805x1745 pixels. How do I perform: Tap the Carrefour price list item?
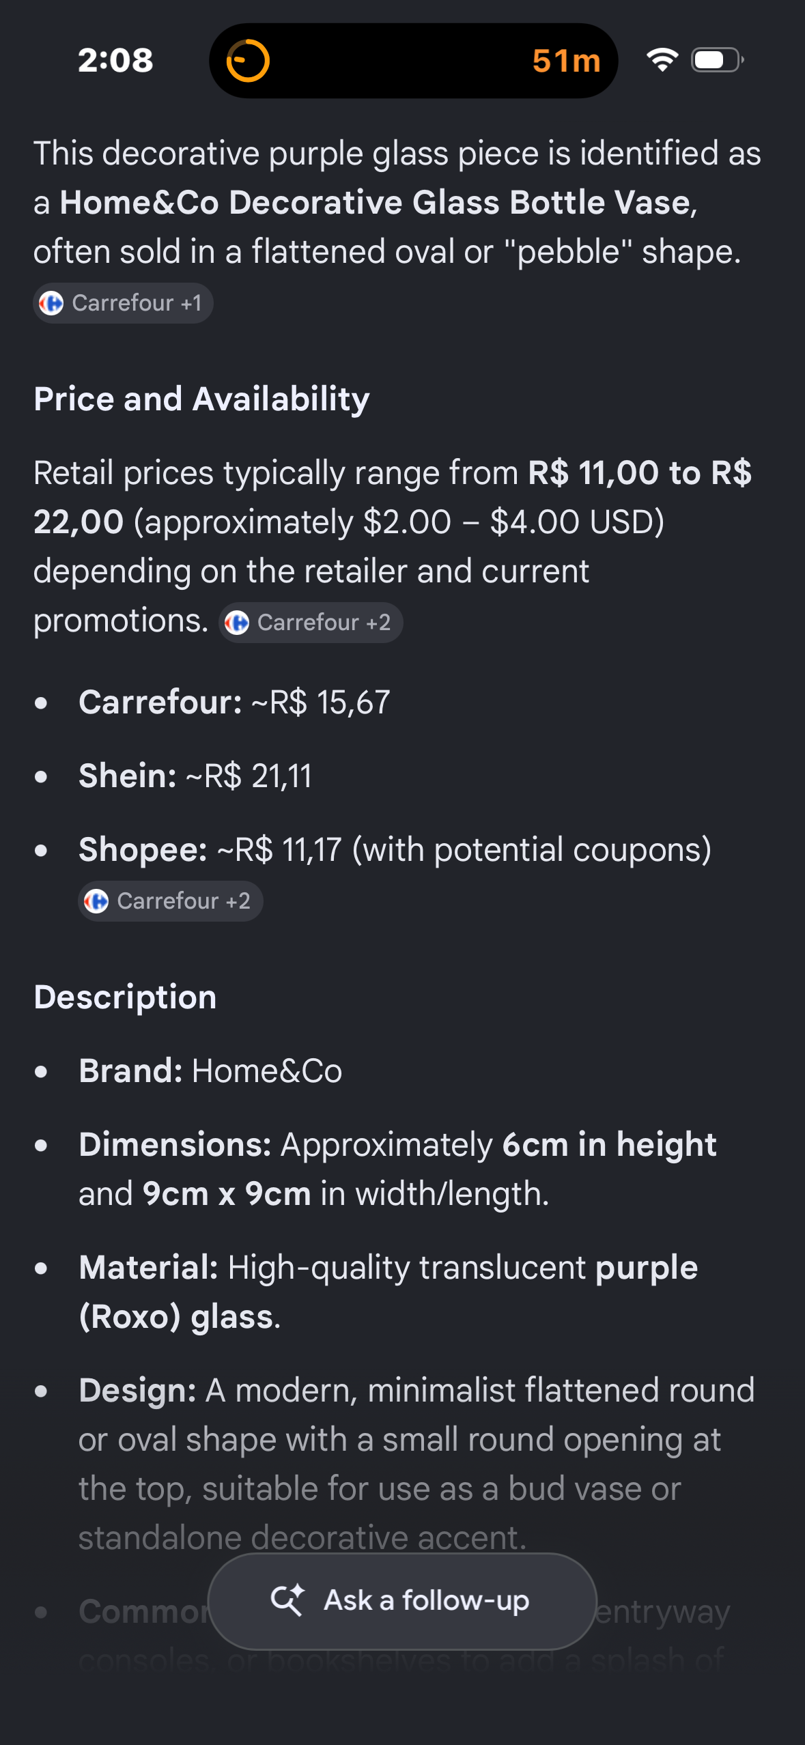point(234,702)
